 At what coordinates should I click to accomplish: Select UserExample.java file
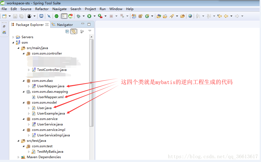51,113
